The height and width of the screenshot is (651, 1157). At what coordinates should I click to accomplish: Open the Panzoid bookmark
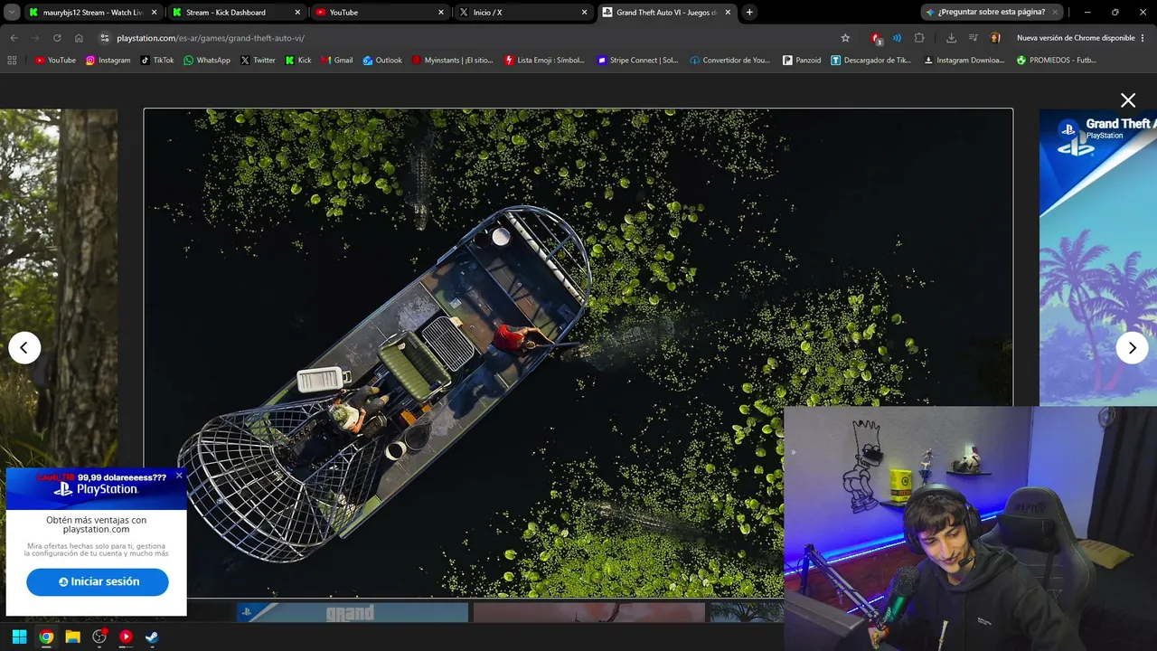coord(802,61)
